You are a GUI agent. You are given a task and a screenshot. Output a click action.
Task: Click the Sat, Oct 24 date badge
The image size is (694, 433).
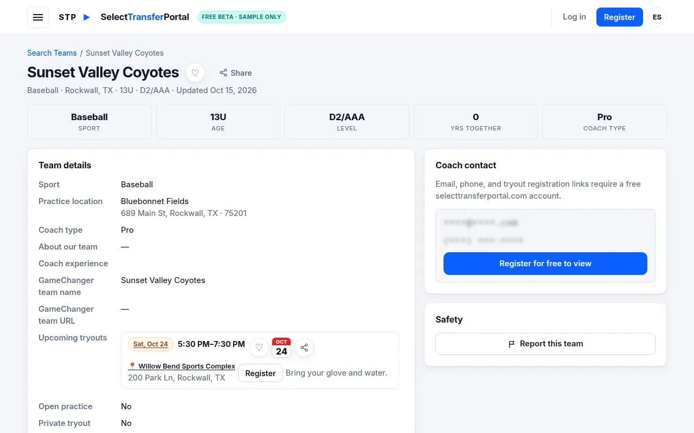click(151, 344)
